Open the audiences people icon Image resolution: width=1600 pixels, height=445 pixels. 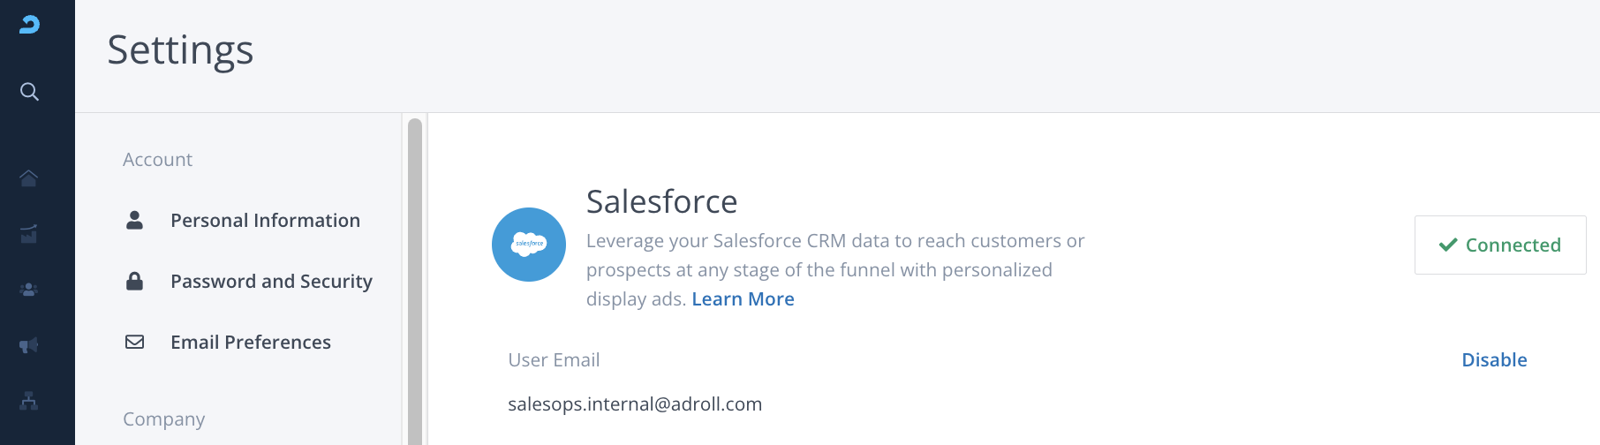(x=29, y=290)
